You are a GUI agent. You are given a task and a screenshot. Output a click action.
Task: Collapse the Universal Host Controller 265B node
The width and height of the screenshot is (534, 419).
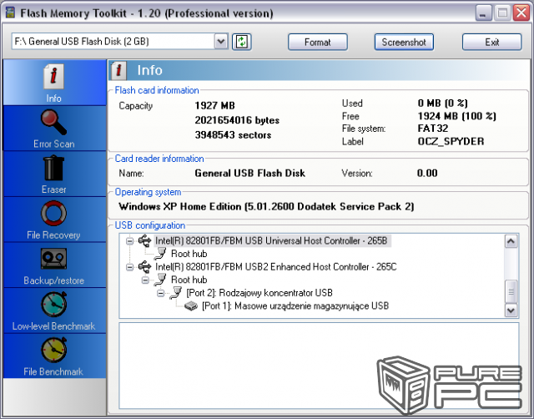coord(129,241)
